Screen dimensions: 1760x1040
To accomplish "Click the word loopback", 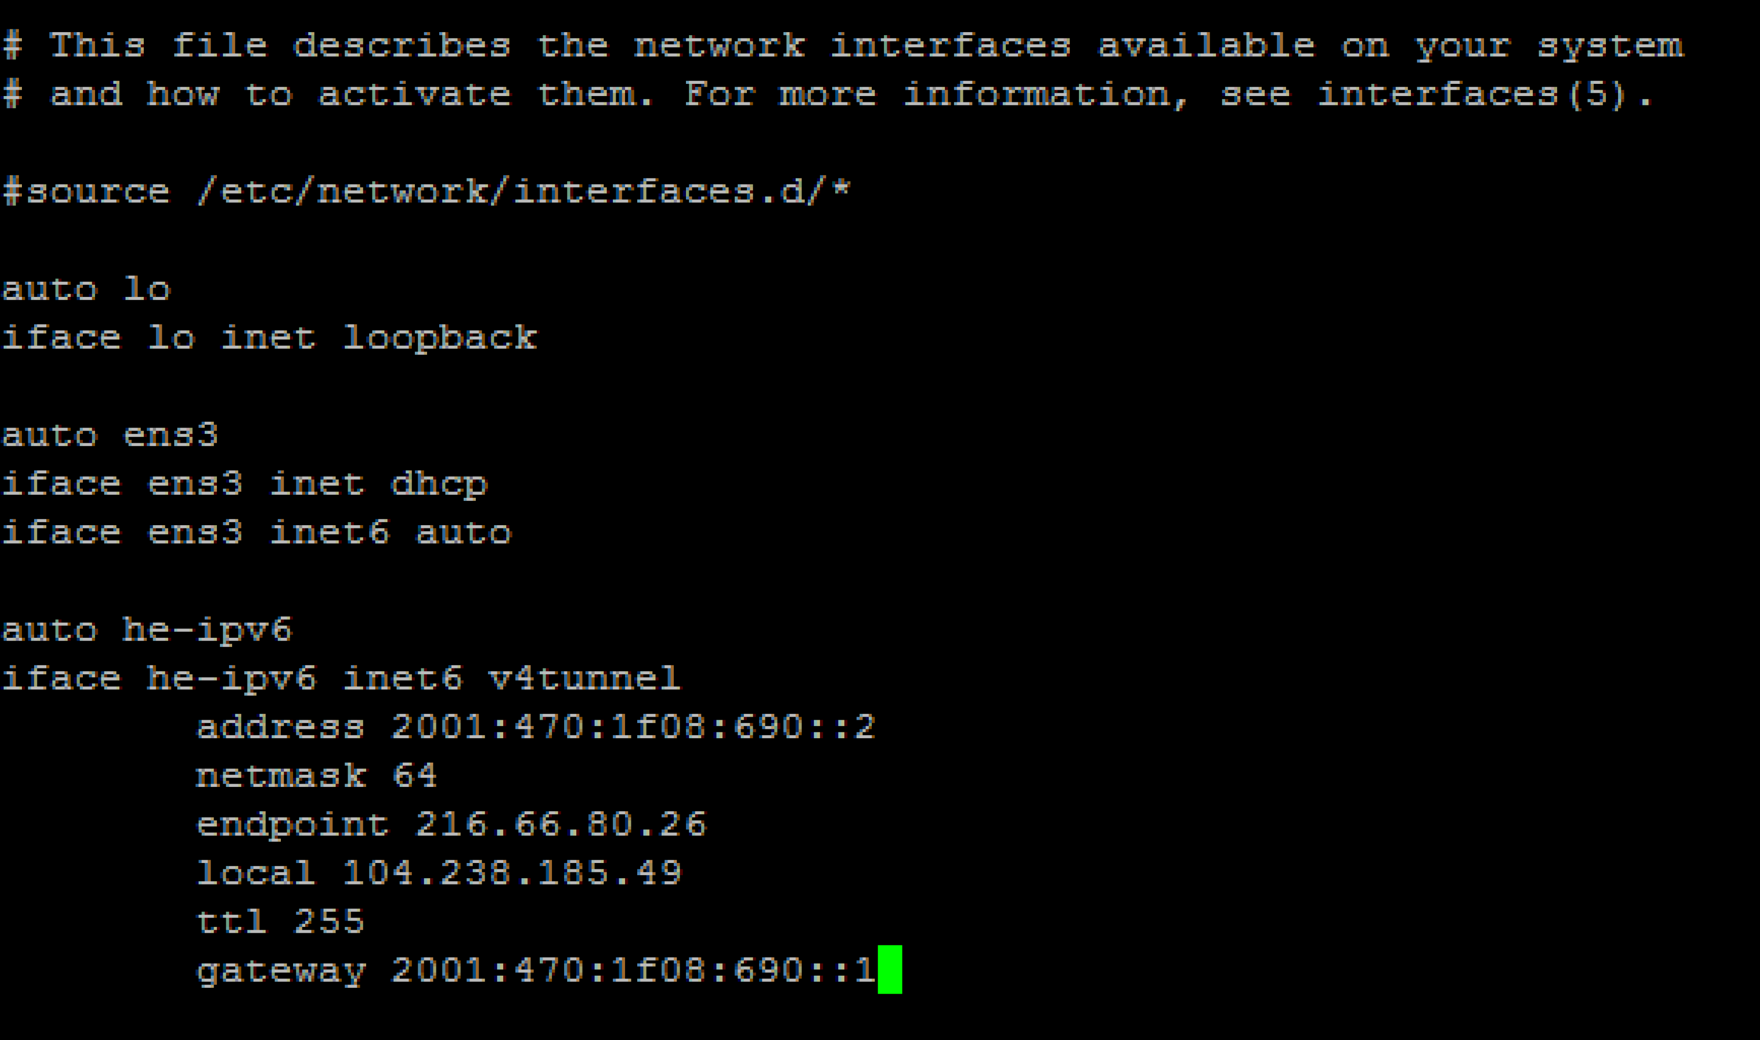I will pyautogui.click(x=440, y=338).
